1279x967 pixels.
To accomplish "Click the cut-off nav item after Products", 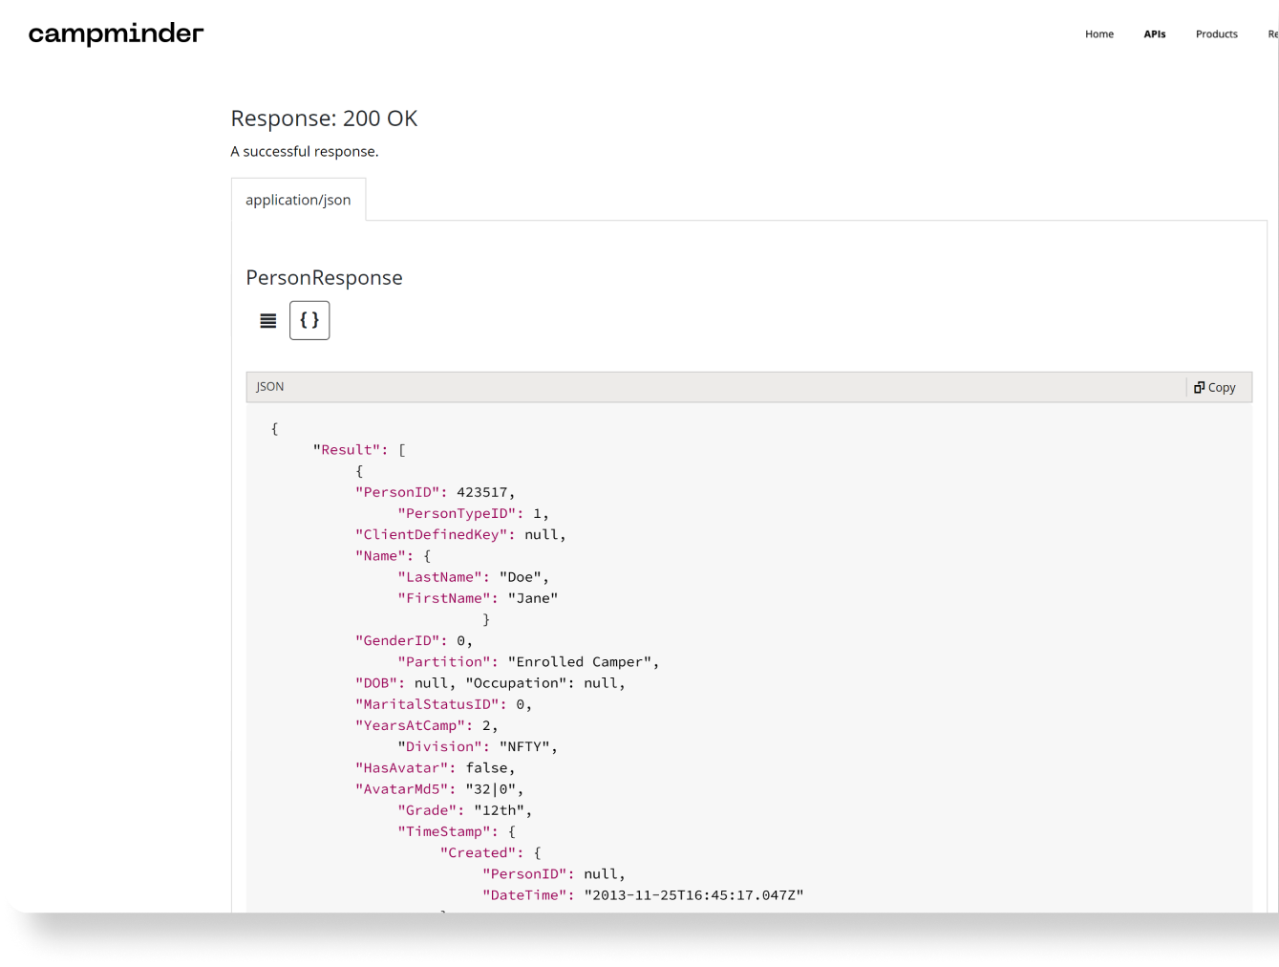I will 1272,34.
